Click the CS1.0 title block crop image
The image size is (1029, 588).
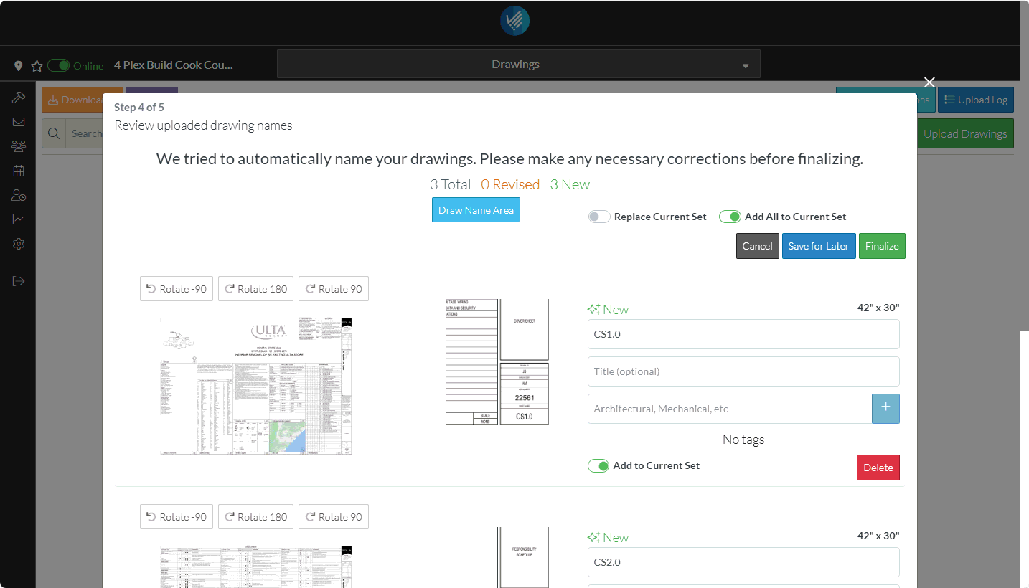[497, 362]
